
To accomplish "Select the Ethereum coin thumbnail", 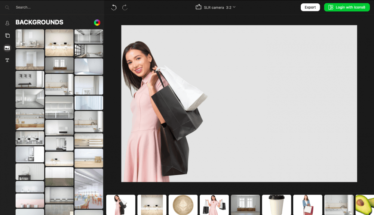I will [183, 205].
